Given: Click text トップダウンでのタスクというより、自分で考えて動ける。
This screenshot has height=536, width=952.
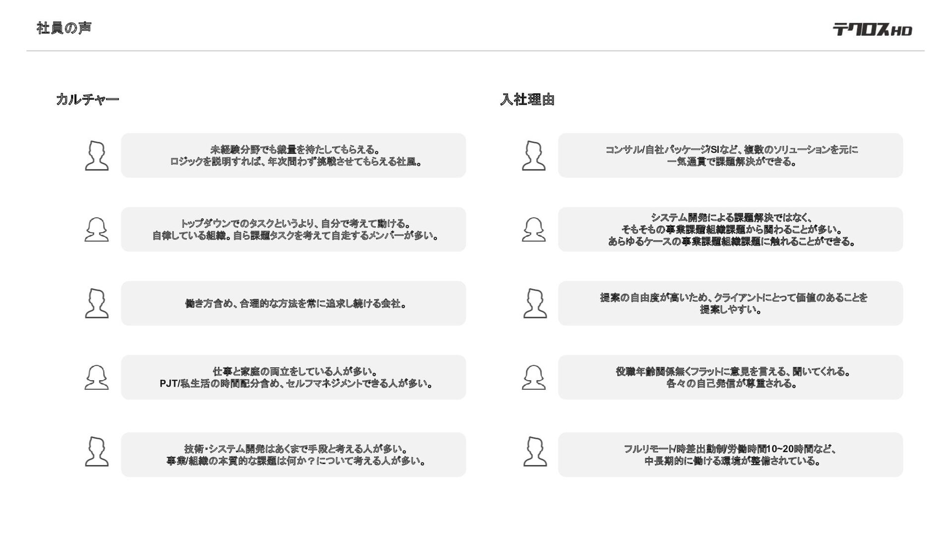Looking at the screenshot, I should [x=296, y=223].
